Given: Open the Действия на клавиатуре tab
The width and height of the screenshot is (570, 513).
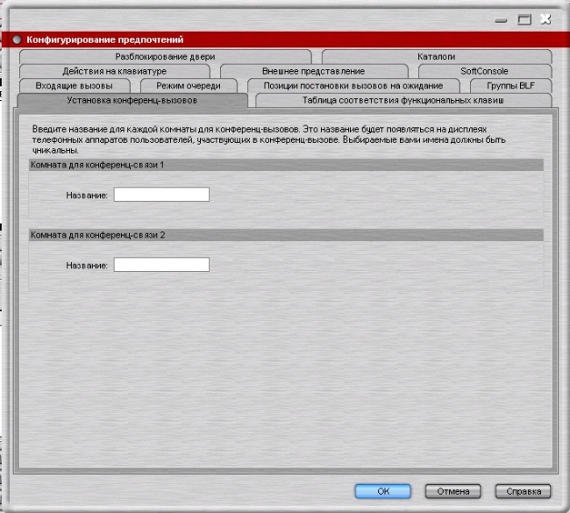Looking at the screenshot, I should 115,71.
